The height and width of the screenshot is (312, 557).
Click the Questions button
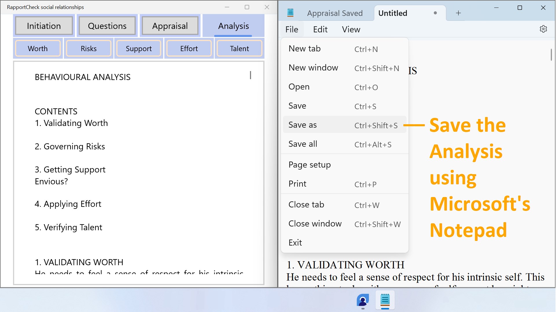tap(107, 26)
